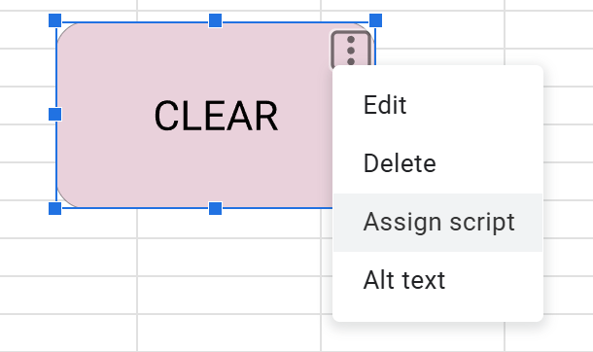593x352 pixels.
Task: Open the three-dot drawing options button
Action: click(351, 51)
